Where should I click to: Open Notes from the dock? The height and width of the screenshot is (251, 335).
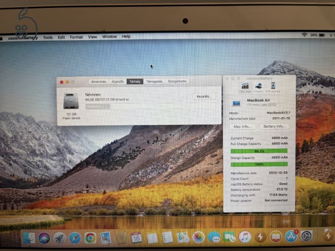pyautogui.click(x=152, y=238)
